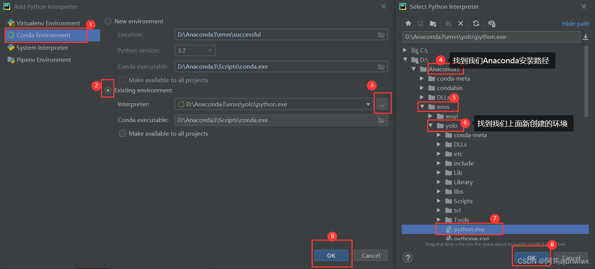Click the condabin folder icon
The image size is (595, 269).
[432, 88]
